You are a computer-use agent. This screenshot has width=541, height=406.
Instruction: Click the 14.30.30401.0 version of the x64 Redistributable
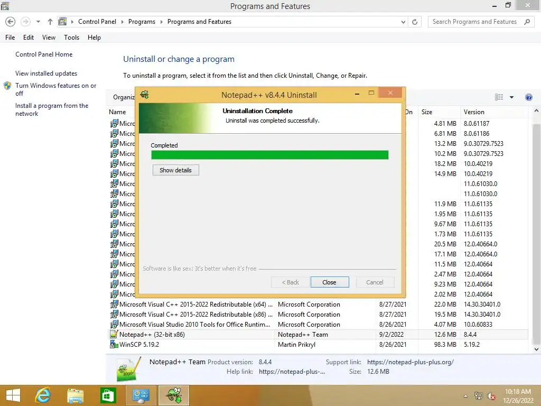(482, 304)
